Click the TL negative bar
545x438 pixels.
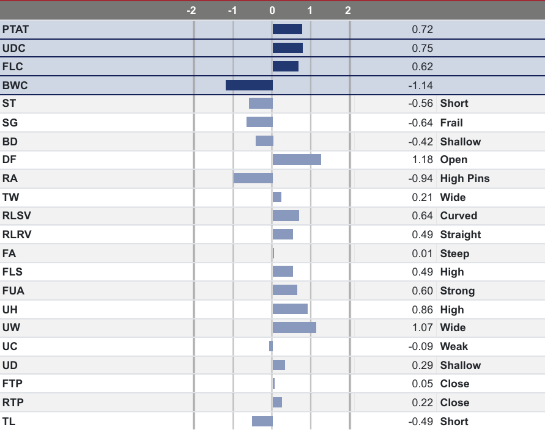coord(262,422)
